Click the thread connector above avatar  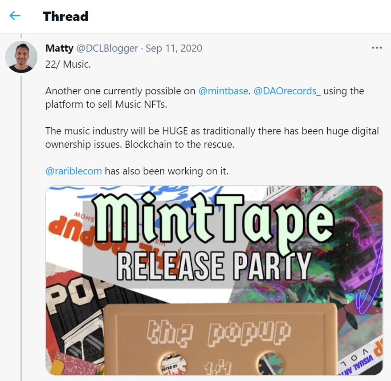tap(21, 36)
